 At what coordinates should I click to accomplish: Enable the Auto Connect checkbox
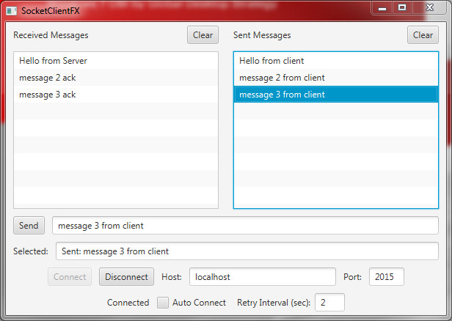[163, 303]
